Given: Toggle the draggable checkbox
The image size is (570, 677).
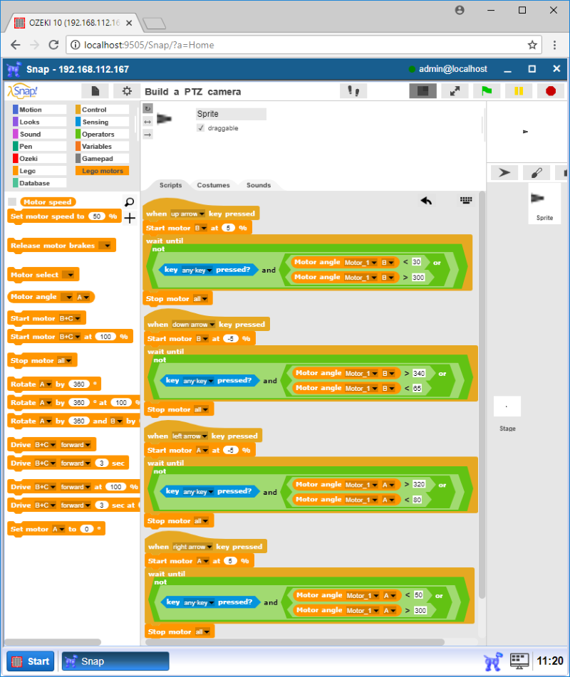Looking at the screenshot, I should coord(200,128).
